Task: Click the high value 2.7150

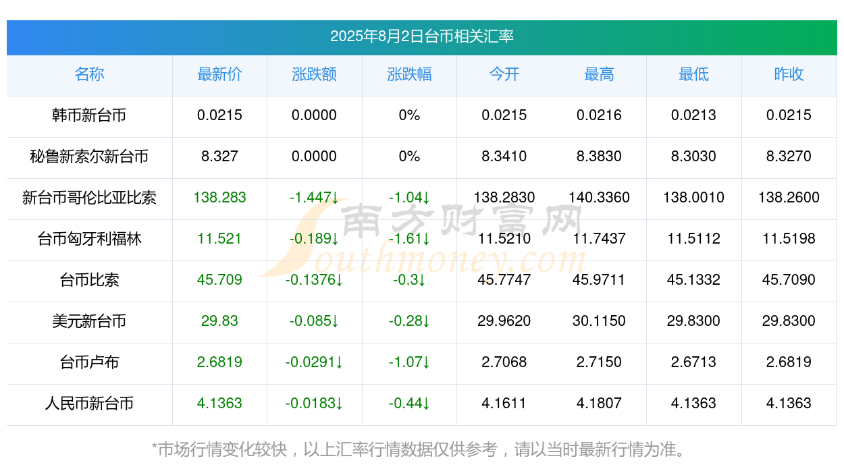Action: (x=599, y=362)
